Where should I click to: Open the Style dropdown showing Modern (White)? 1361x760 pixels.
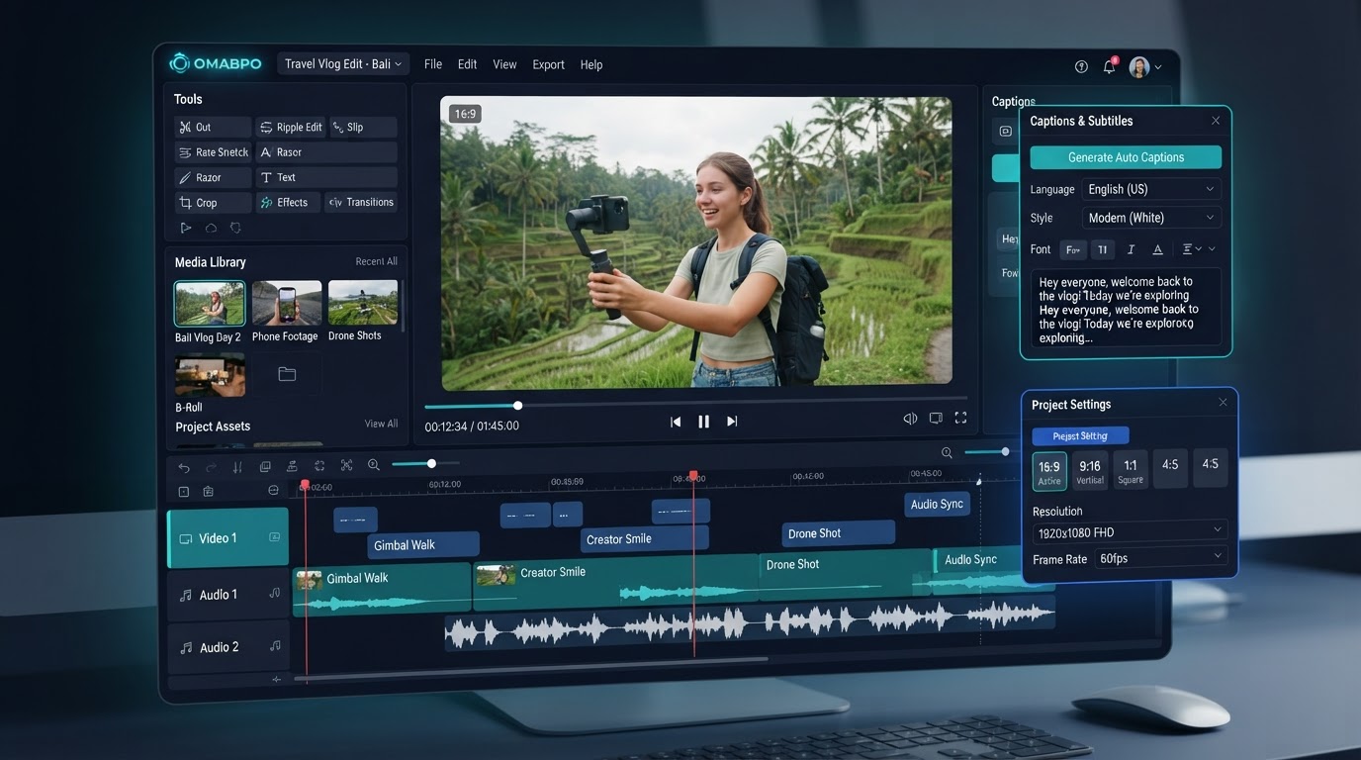pyautogui.click(x=1151, y=218)
